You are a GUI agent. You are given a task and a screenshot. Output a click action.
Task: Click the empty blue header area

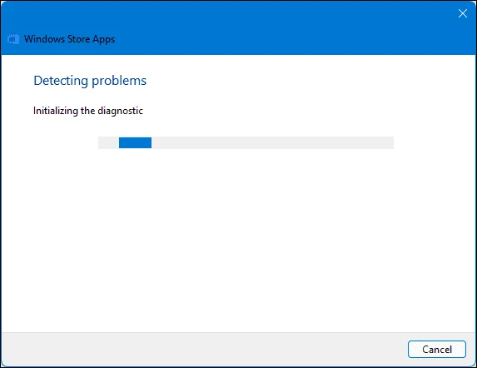click(x=274, y=27)
